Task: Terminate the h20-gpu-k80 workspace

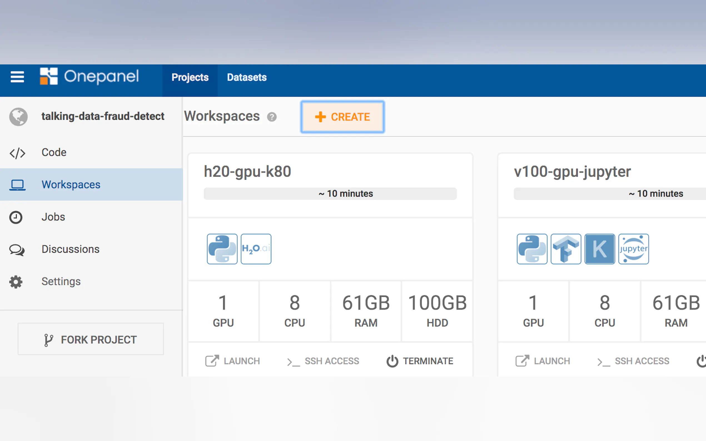Action: click(x=420, y=361)
